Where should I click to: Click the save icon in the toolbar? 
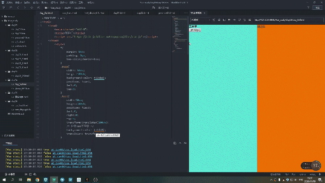(11, 8)
